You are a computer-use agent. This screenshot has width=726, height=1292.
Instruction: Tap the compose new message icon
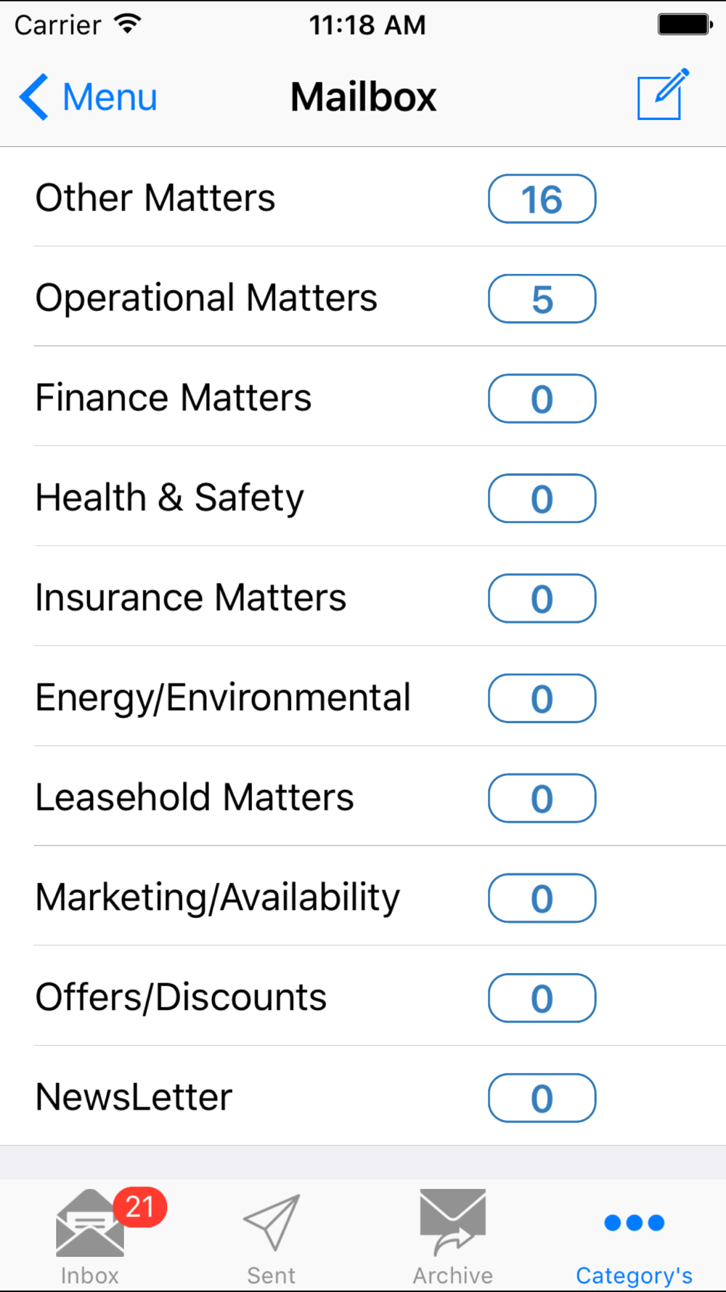pyautogui.click(x=662, y=95)
